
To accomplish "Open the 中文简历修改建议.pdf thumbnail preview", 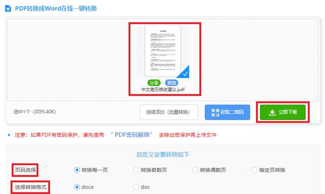I will click(x=163, y=51).
